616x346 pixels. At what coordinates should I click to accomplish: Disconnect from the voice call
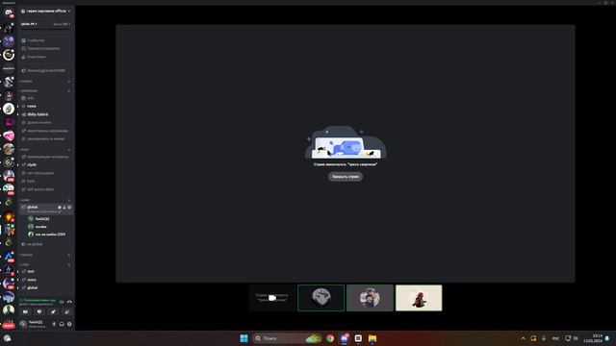(x=69, y=302)
